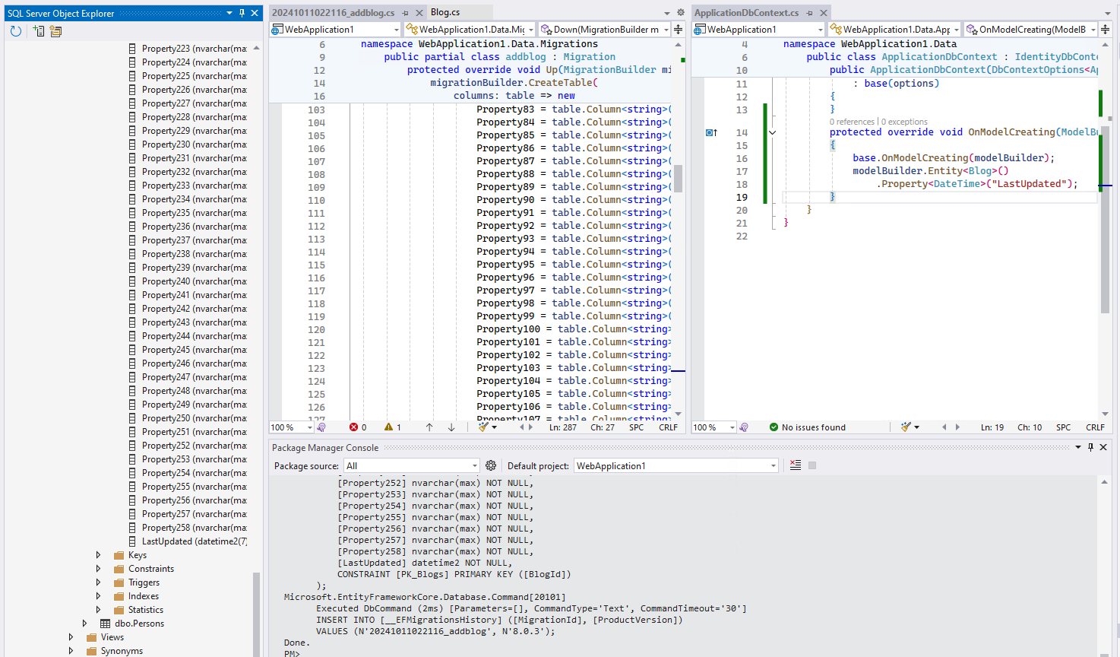
Task: Click the Ln: 19 line indicator
Action: pos(992,427)
